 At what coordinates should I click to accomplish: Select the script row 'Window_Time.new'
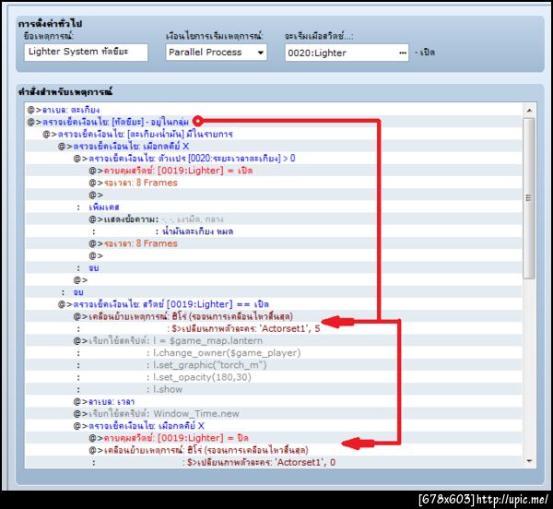coord(274,414)
